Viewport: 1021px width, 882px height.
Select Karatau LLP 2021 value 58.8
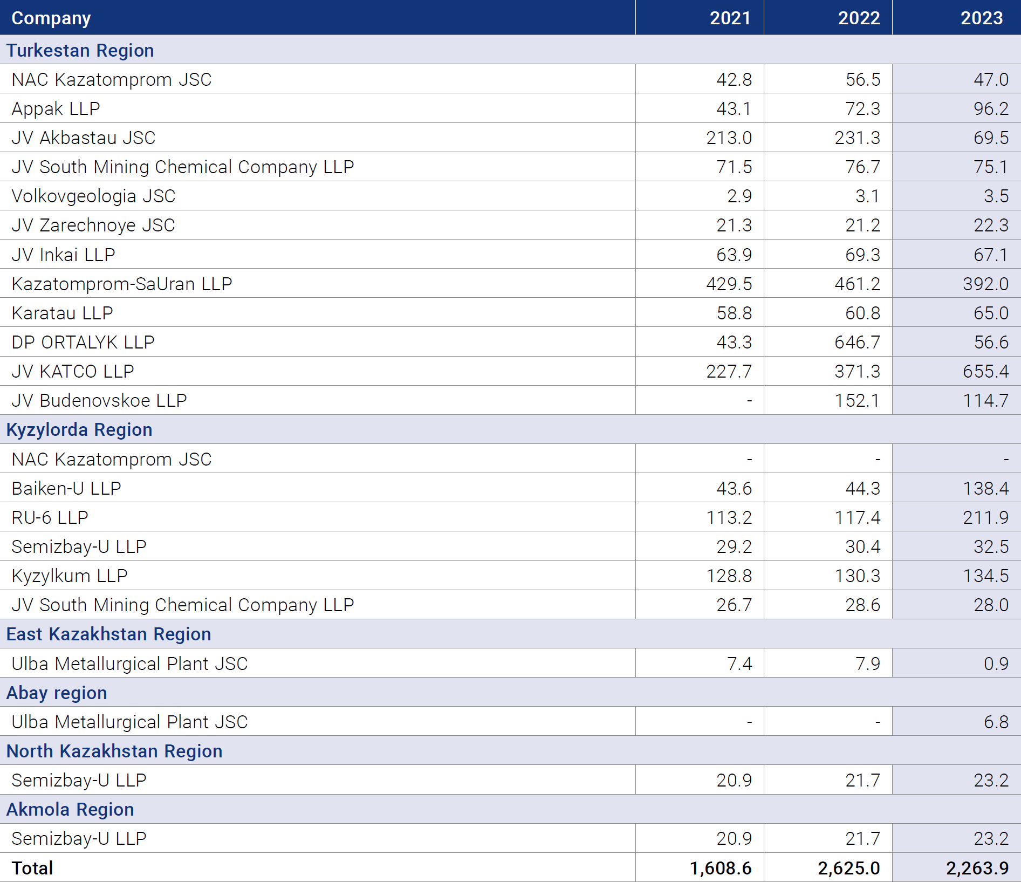pos(734,313)
